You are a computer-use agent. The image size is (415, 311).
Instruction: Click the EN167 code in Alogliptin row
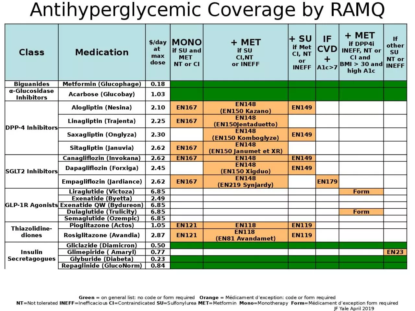point(187,108)
